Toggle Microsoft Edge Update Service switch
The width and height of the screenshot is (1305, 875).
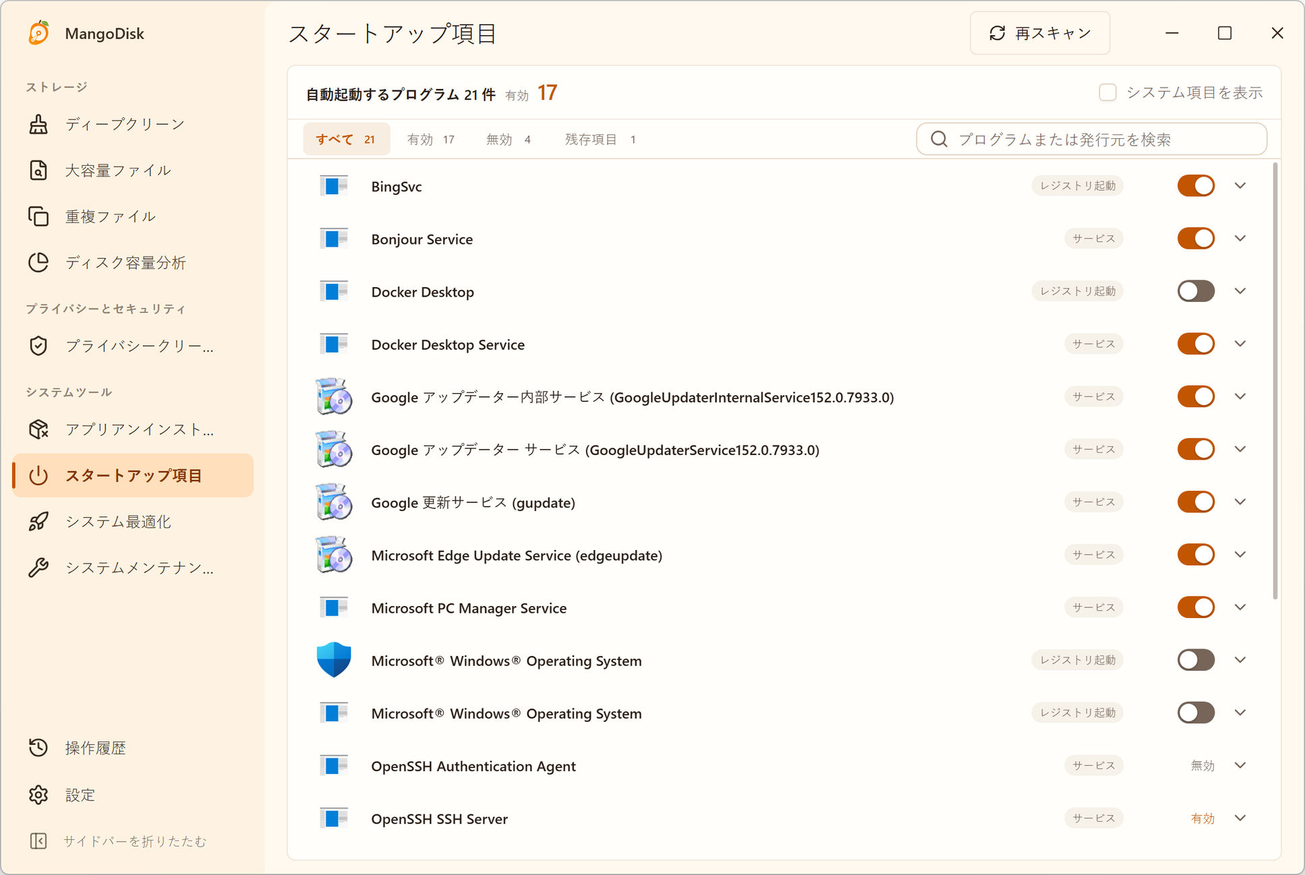coord(1196,555)
